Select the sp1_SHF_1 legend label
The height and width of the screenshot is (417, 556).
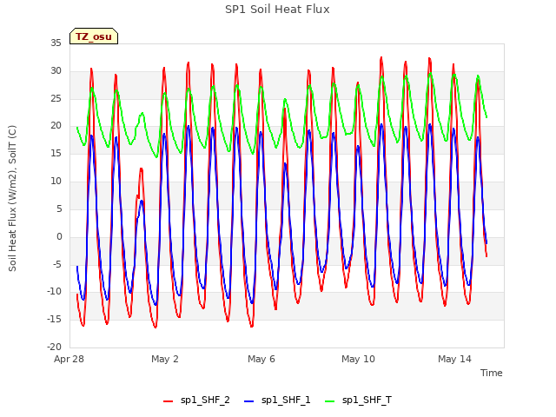(x=286, y=400)
